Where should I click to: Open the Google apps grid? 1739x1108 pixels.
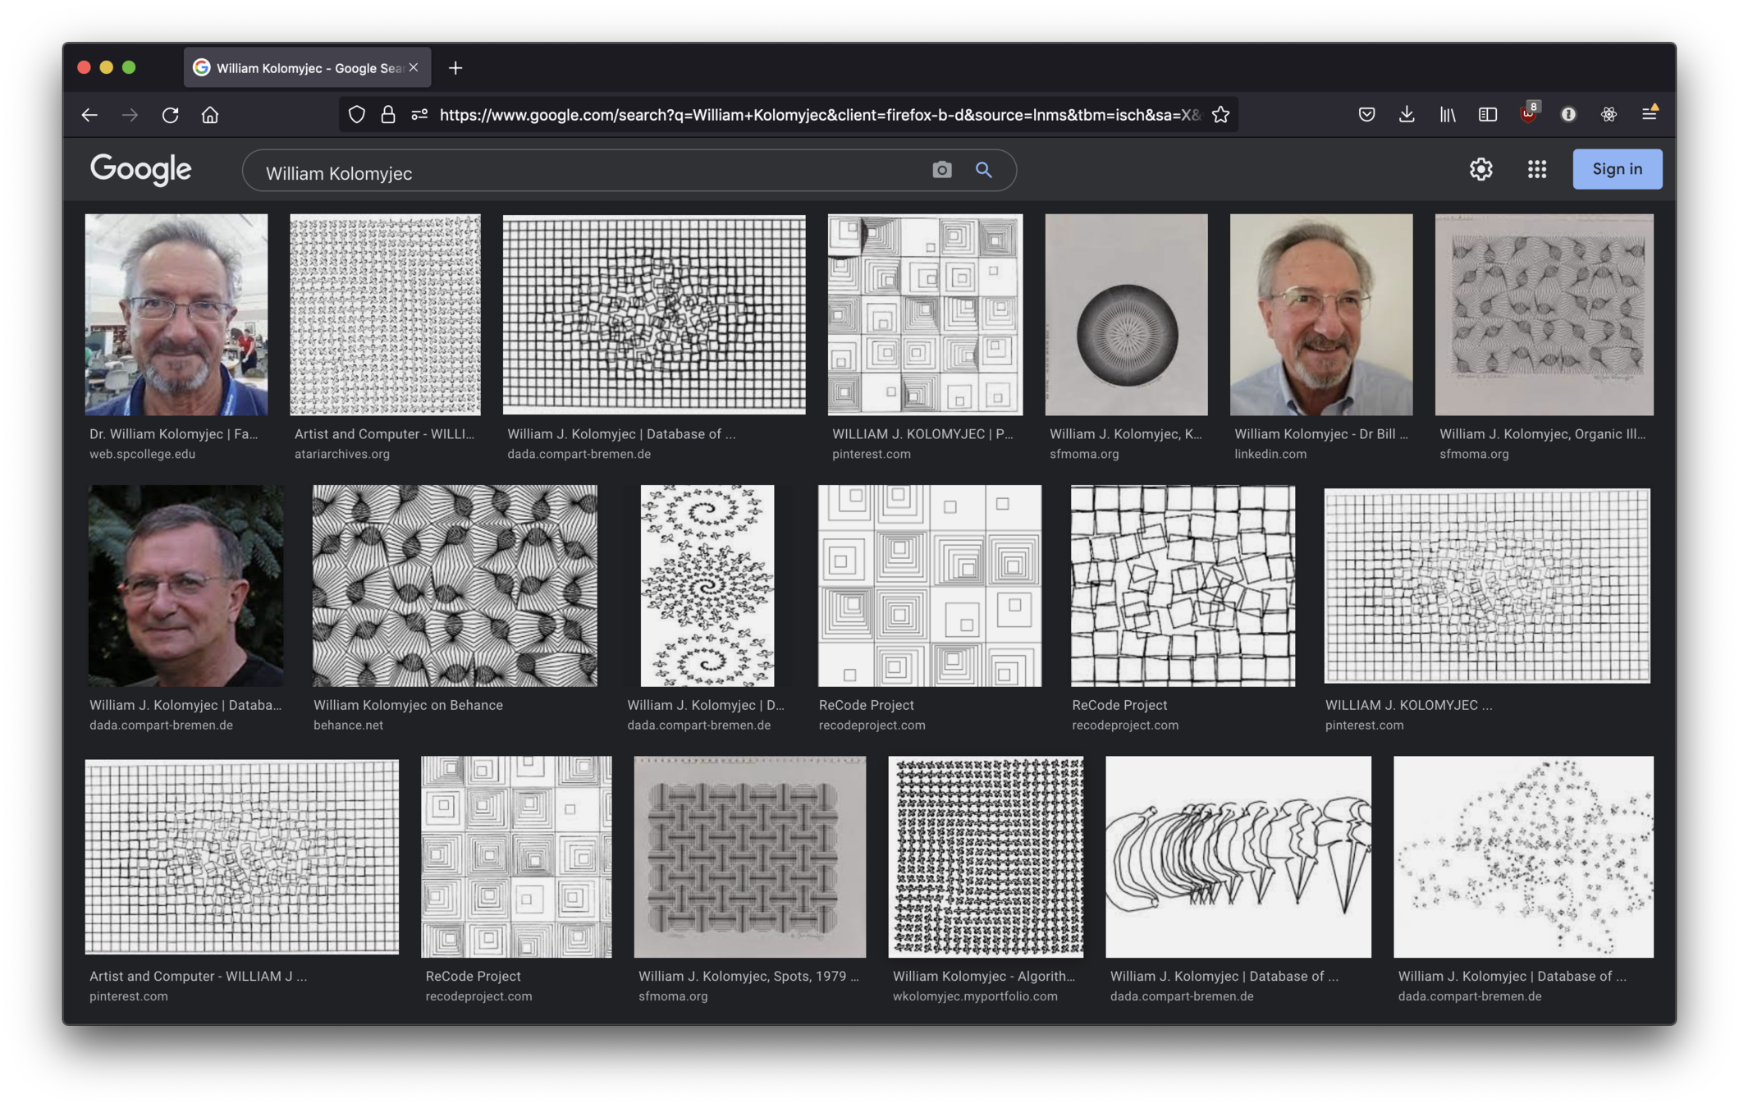click(1536, 169)
